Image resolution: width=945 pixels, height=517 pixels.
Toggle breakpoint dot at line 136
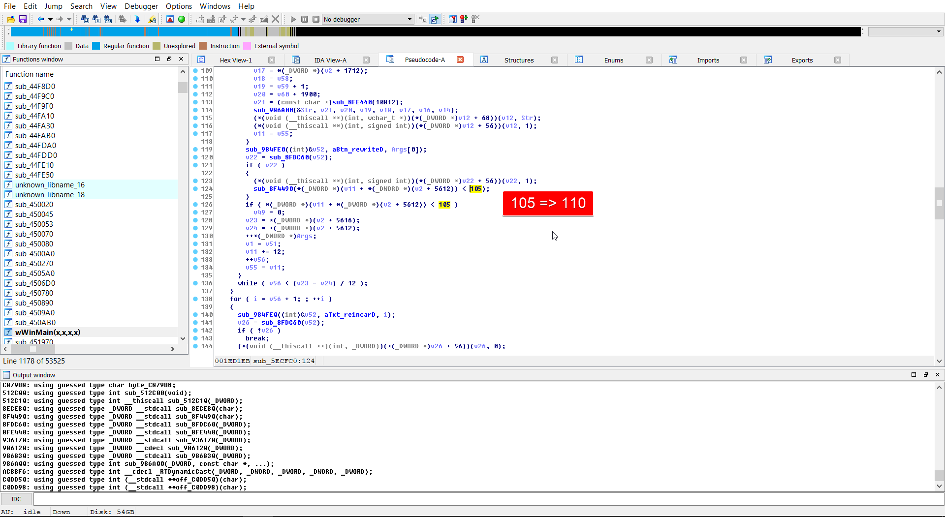click(x=195, y=283)
